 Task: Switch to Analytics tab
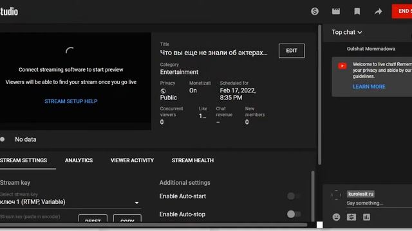point(79,160)
